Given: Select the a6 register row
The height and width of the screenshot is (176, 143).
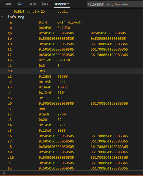Looking at the screenshot, I should 71,103.
